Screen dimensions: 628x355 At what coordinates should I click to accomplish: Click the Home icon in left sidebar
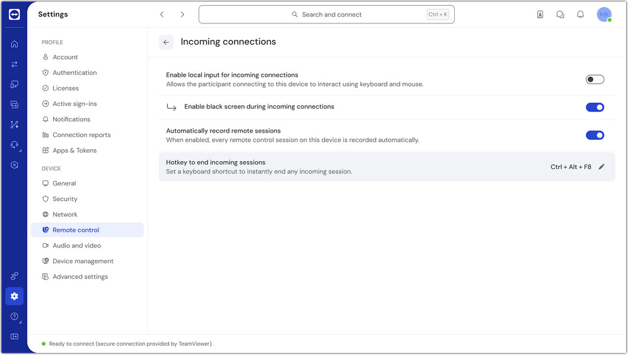coord(14,44)
